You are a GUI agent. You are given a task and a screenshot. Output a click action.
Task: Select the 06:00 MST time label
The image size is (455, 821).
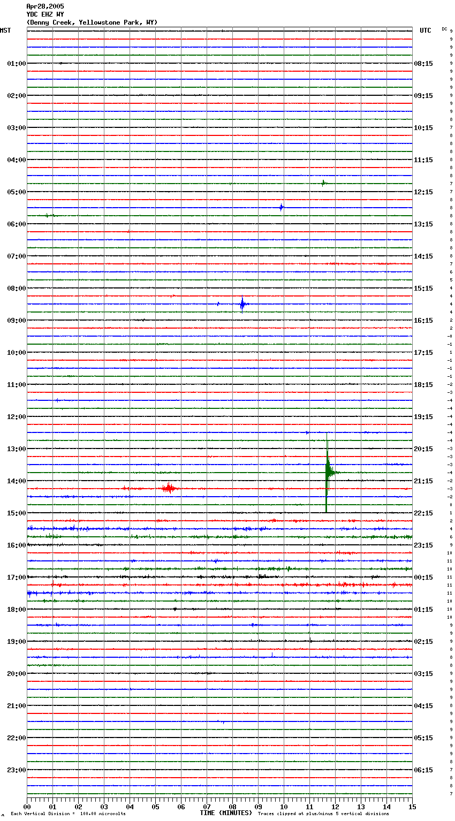pos(17,224)
